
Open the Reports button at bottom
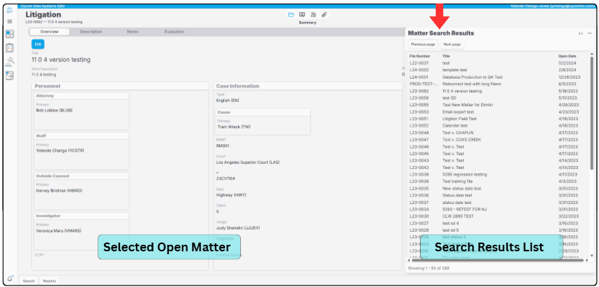(x=49, y=281)
